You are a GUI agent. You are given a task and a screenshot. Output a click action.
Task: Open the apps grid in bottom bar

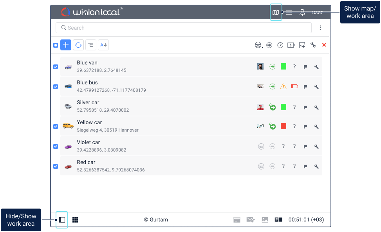75,220
